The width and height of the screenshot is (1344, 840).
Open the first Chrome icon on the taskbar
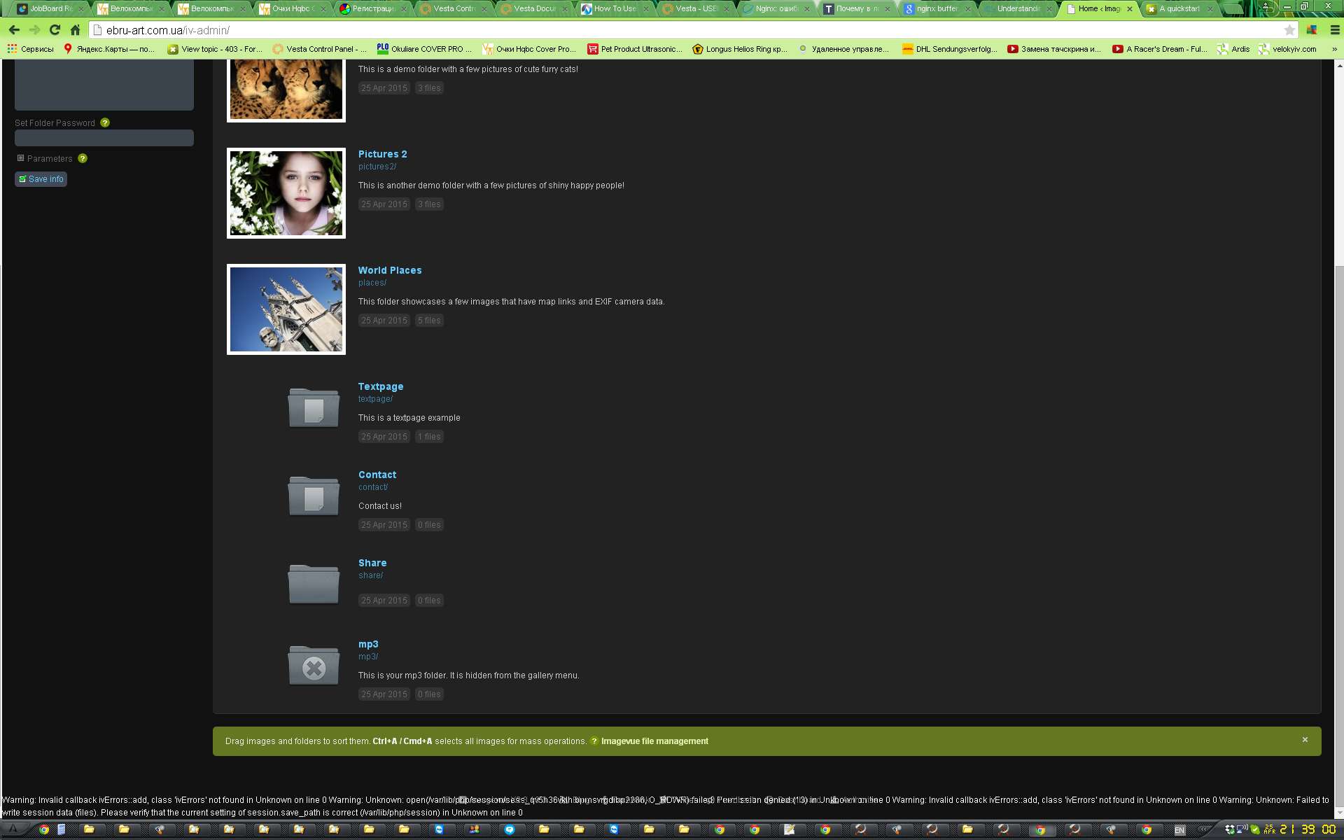pyautogui.click(x=44, y=829)
